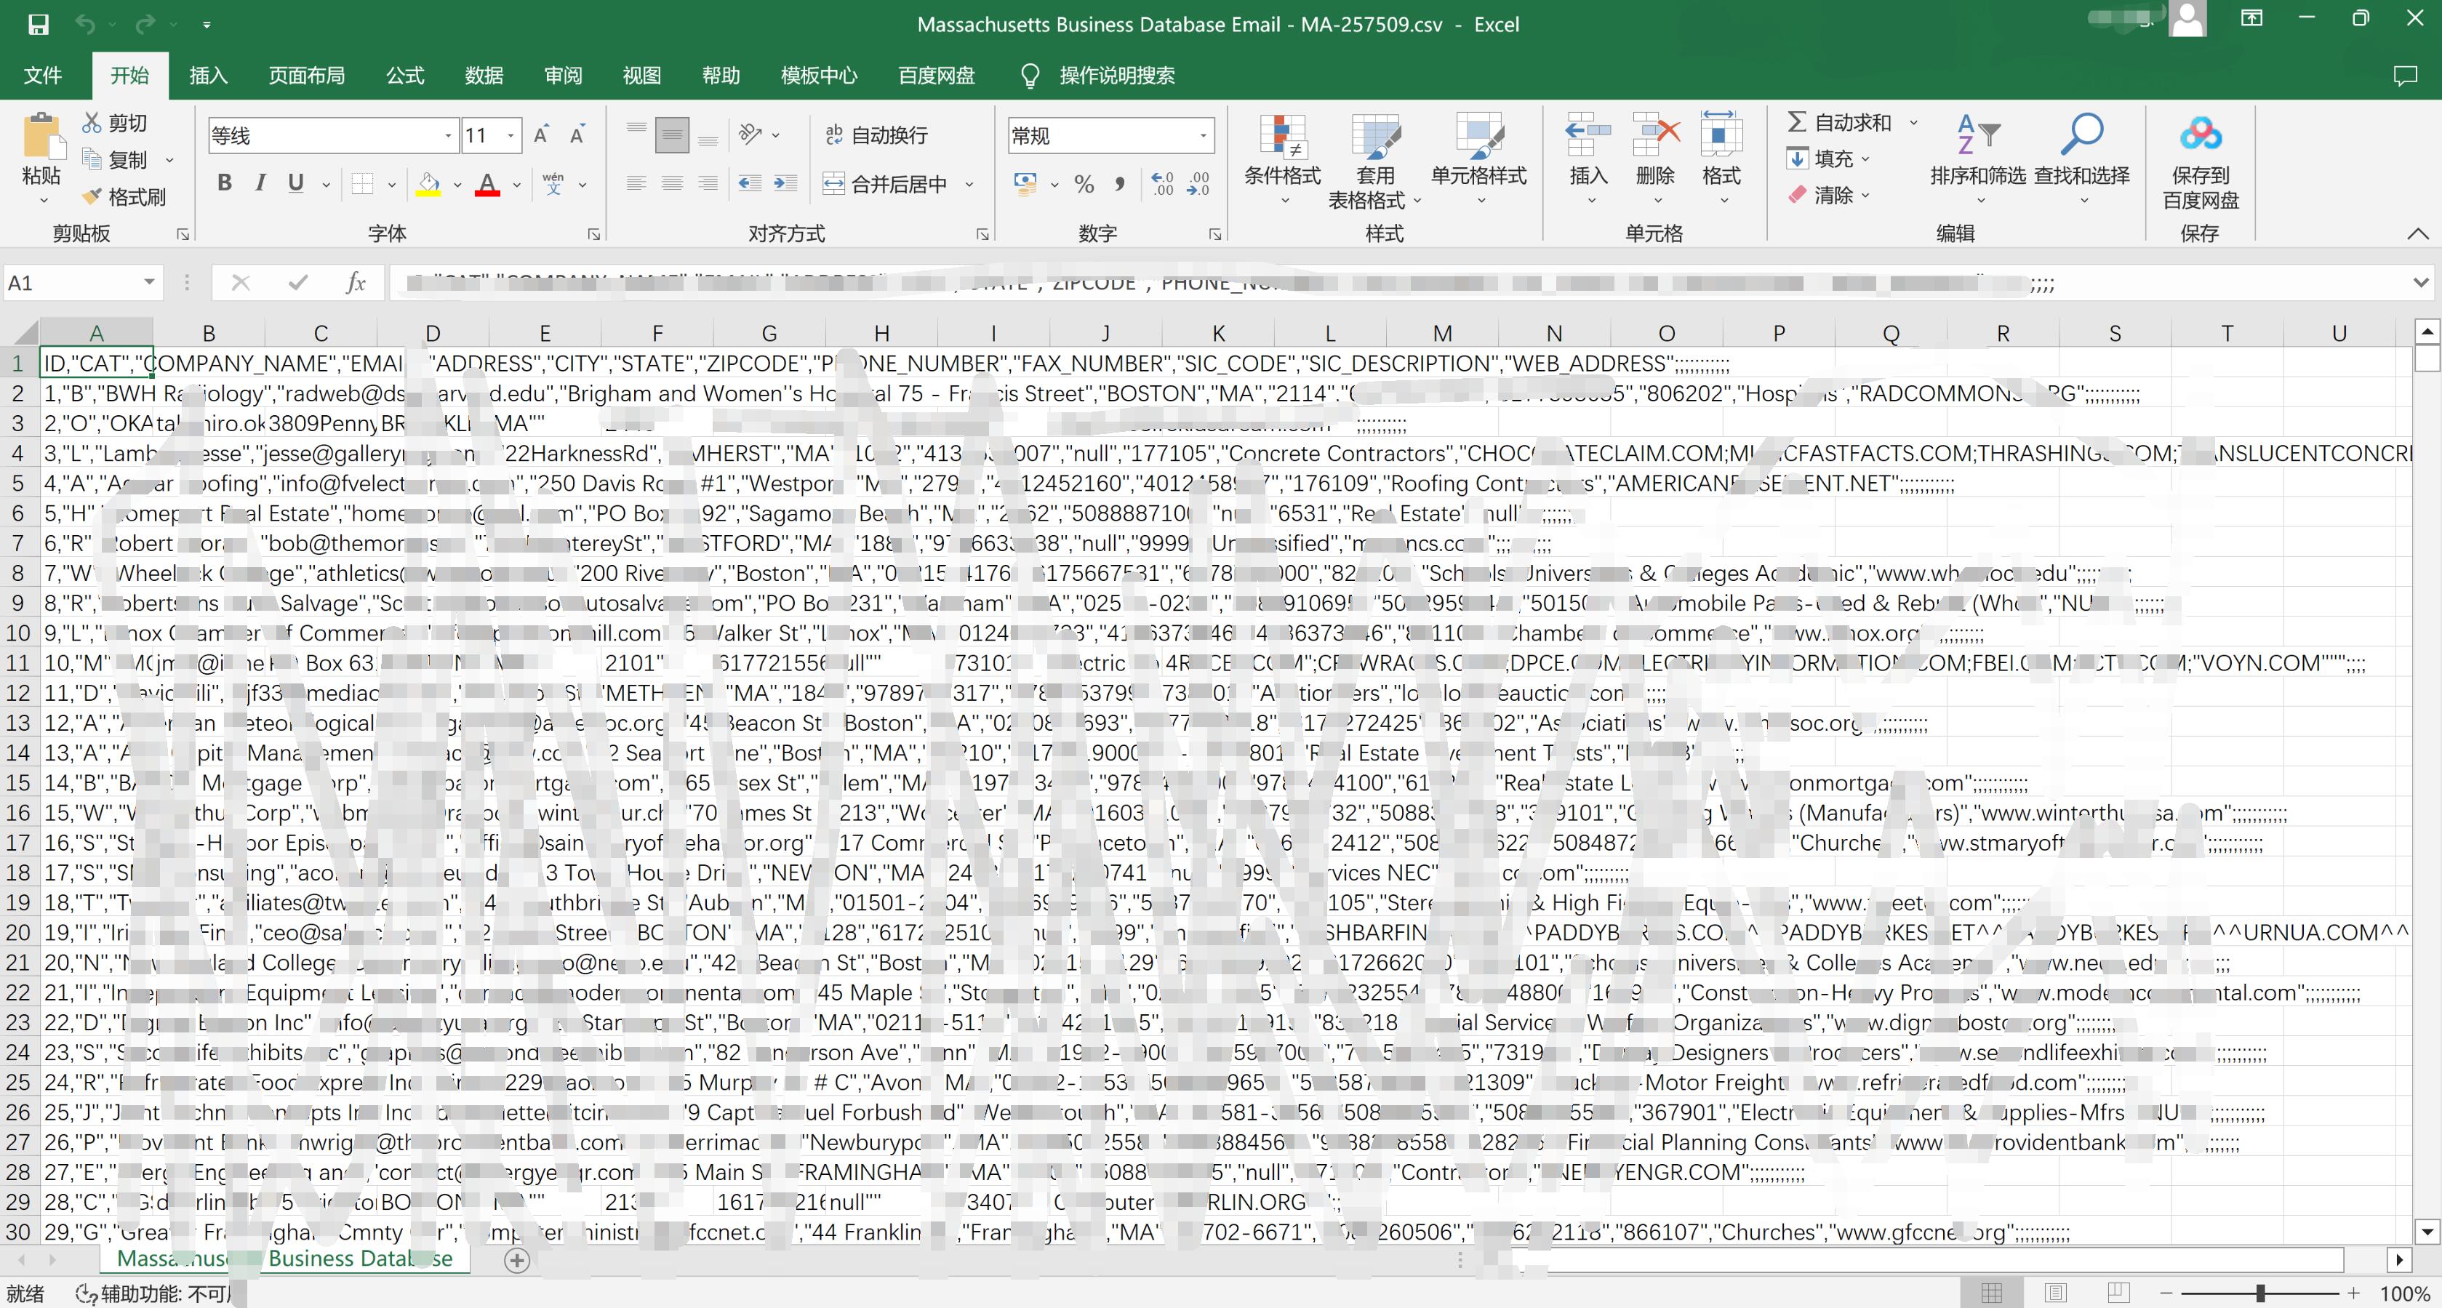This screenshot has height=1308, width=2442.
Task: Open the font size 11 dropdown
Action: coord(511,135)
